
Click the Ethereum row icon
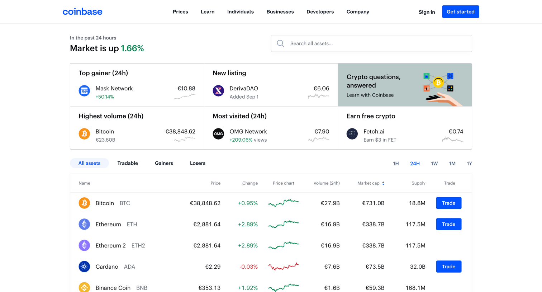[x=84, y=224]
